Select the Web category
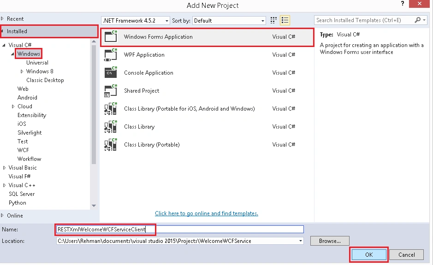The width and height of the screenshot is (433, 265). pos(23,89)
